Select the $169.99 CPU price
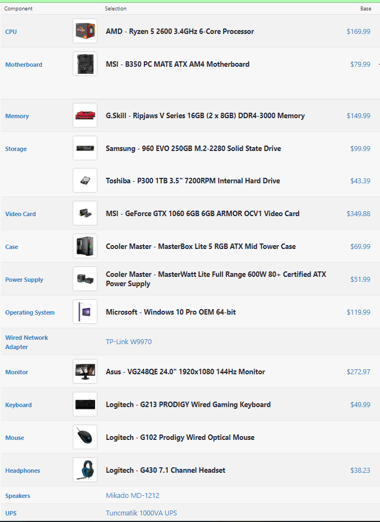The width and height of the screenshot is (380, 522). pyautogui.click(x=358, y=31)
